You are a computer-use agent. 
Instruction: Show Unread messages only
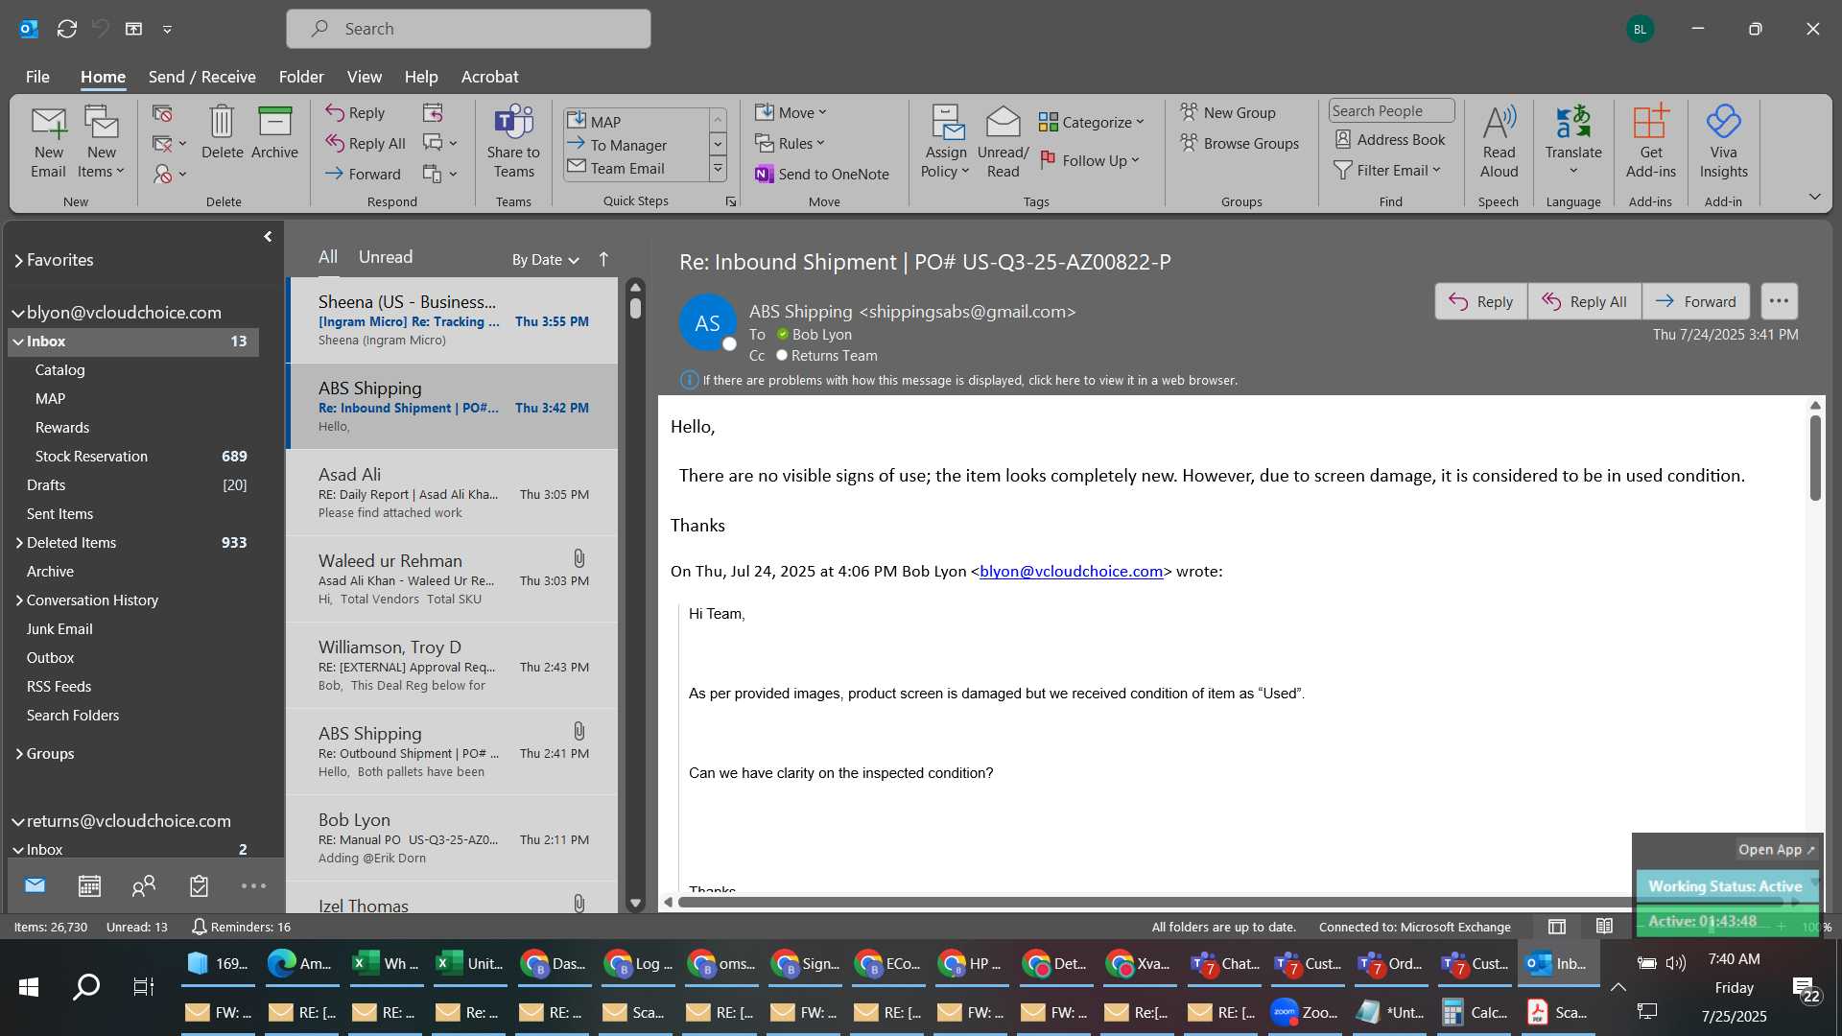coord(386,257)
